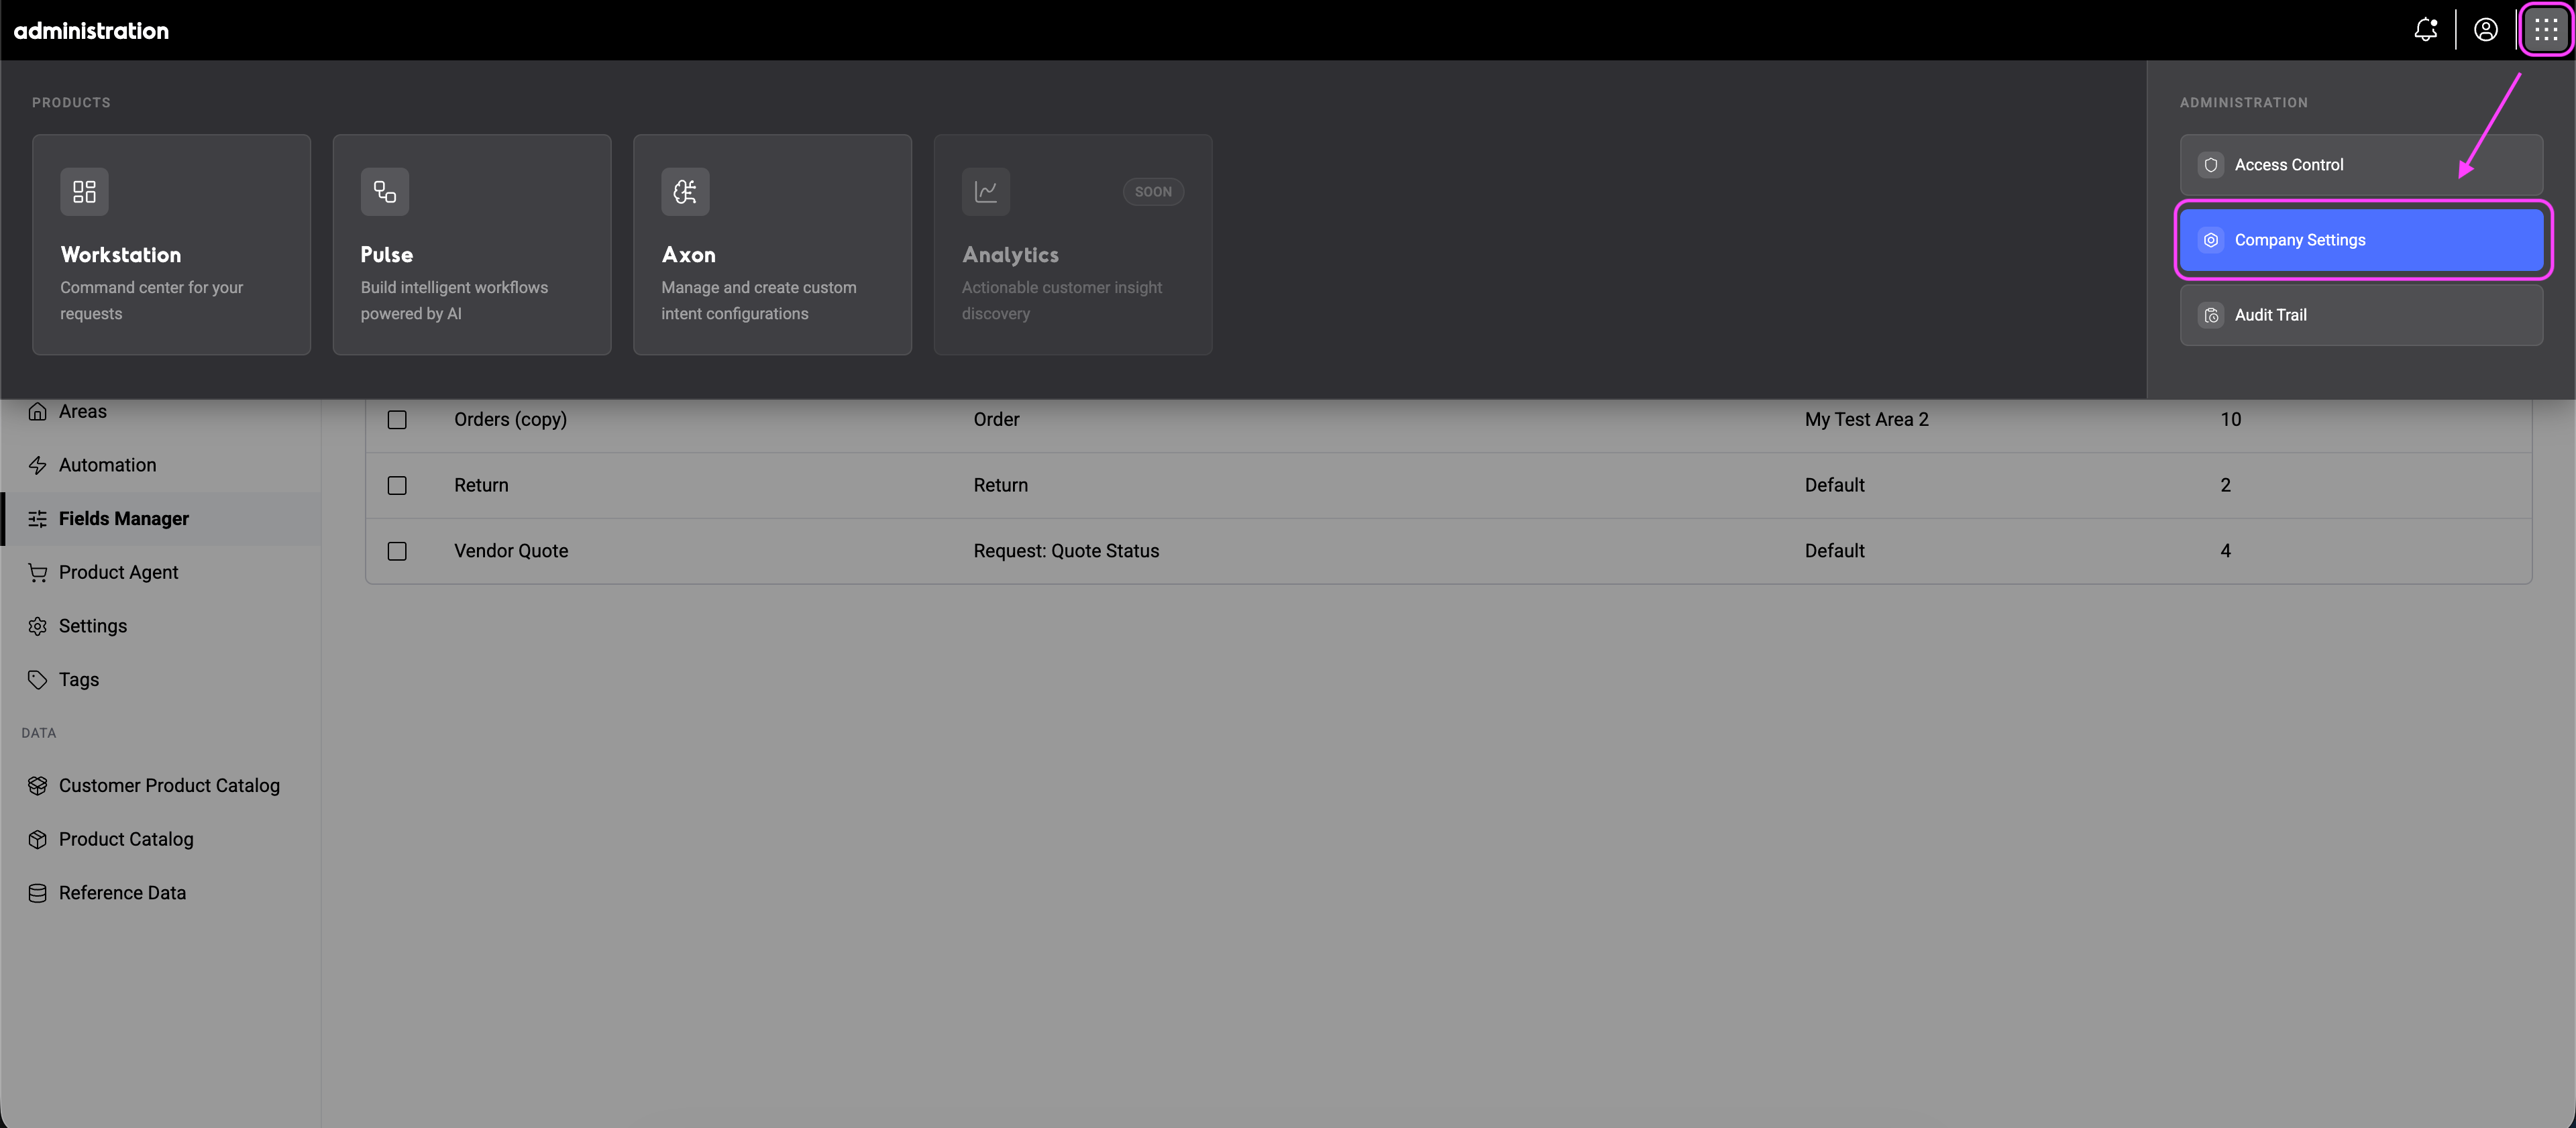Viewport: 2576px width, 1128px height.
Task: Click the Tags label icon
Action: [x=37, y=679]
